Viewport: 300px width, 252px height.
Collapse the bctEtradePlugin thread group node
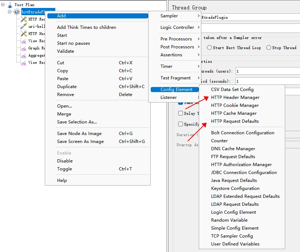click(x=9, y=12)
